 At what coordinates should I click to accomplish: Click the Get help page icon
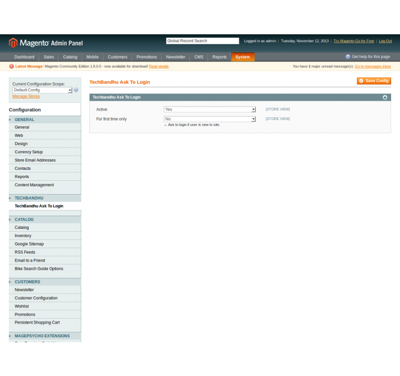[348, 57]
